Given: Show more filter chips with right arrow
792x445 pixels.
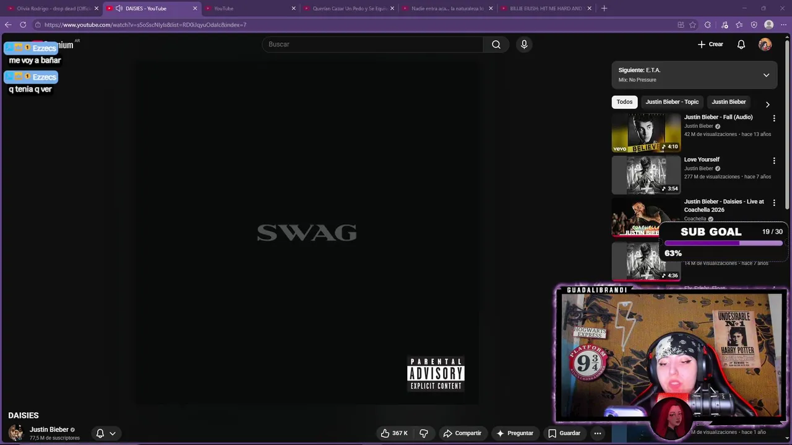Looking at the screenshot, I should (x=768, y=104).
